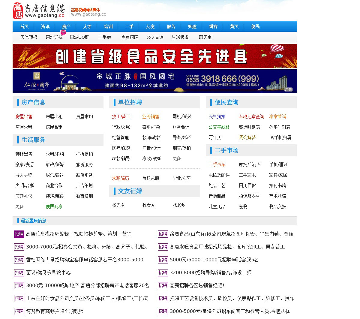Open the 天气预报 link under 便民查询
Image resolution: width=360 pixels, height=319 pixels.
[x=217, y=117]
